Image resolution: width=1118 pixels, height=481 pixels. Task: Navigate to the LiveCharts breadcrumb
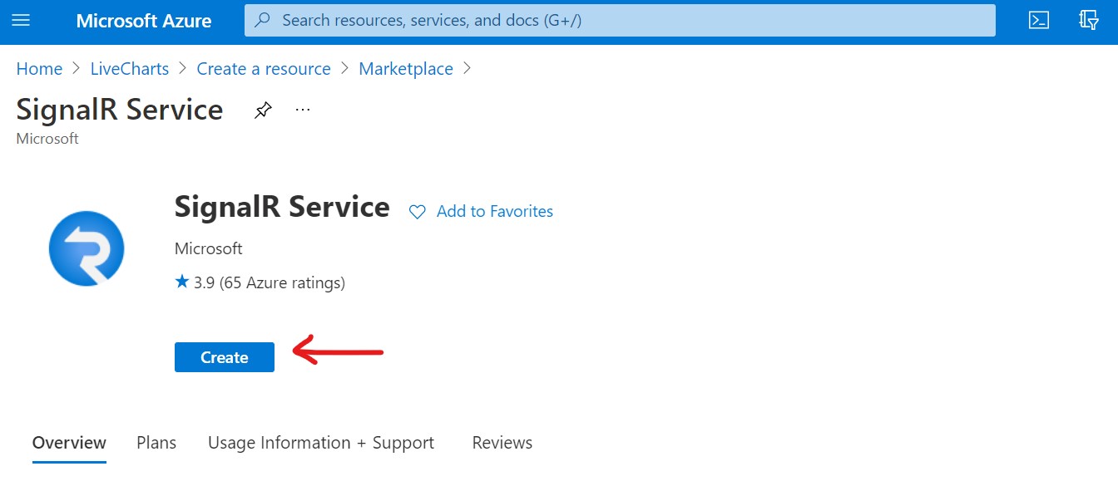129,69
